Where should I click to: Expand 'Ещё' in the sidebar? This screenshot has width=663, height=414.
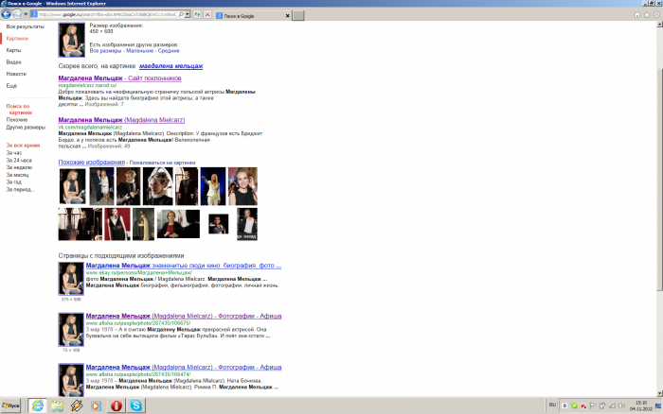pyautogui.click(x=11, y=86)
